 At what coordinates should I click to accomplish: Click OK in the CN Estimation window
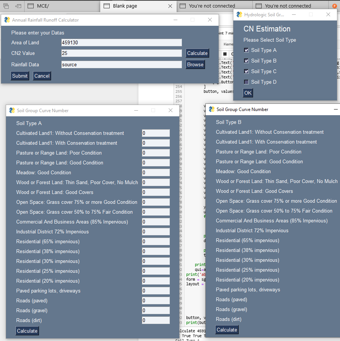[248, 93]
